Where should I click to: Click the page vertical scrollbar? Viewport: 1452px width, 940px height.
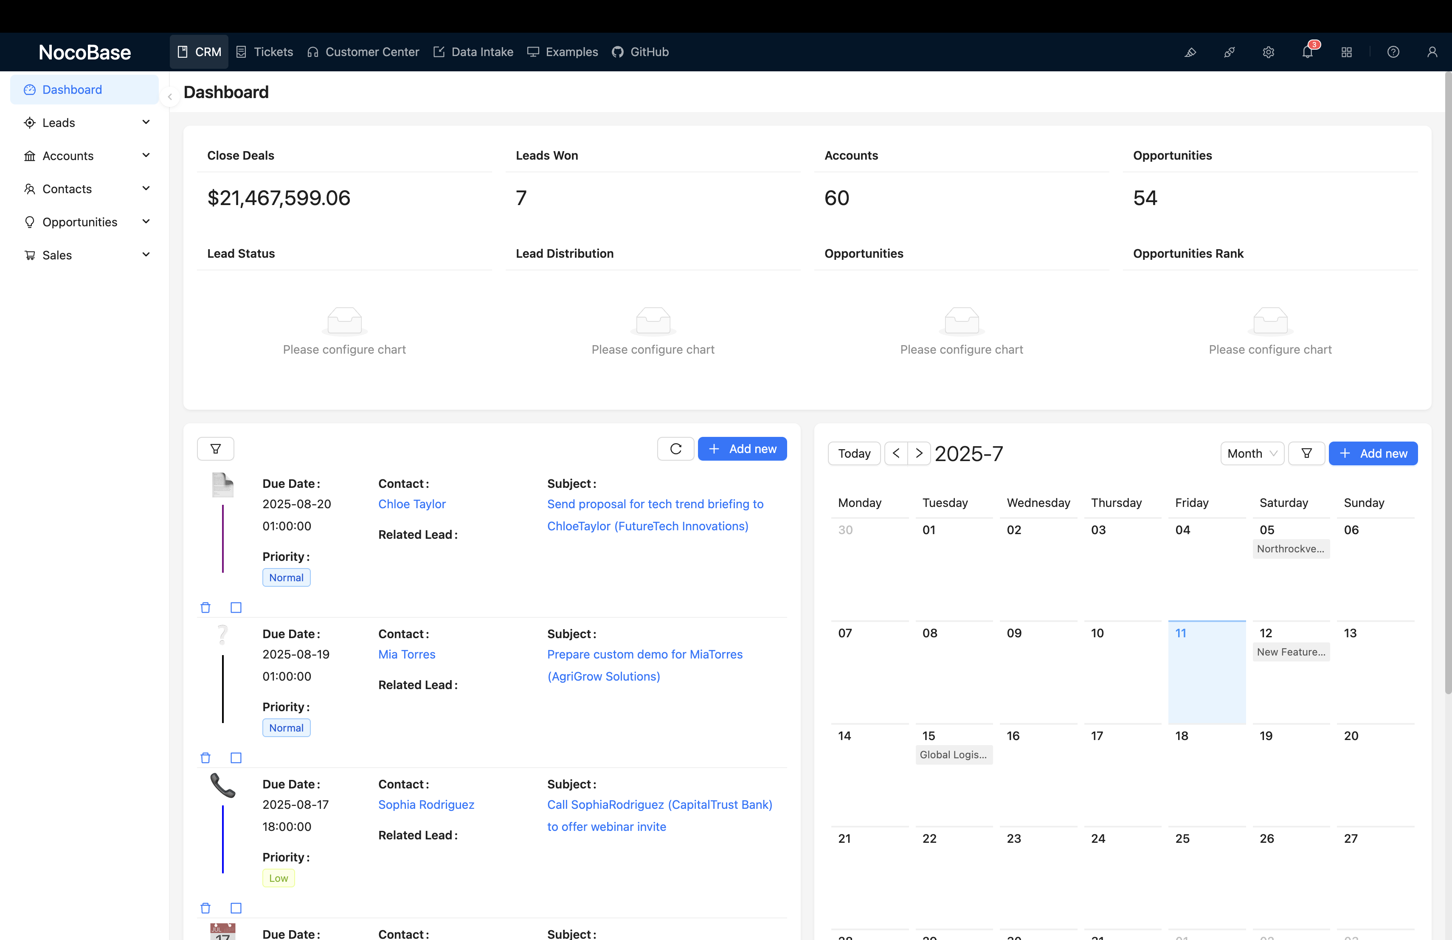1448,383
